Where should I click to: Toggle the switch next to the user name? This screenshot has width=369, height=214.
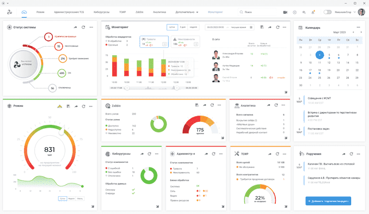click(x=328, y=12)
